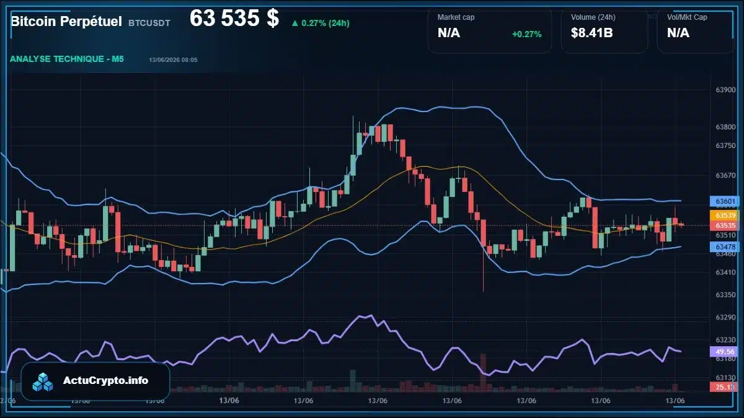
Task: Click the ANALYSE TECHNIQUE - M5 label
Action: coord(67,59)
